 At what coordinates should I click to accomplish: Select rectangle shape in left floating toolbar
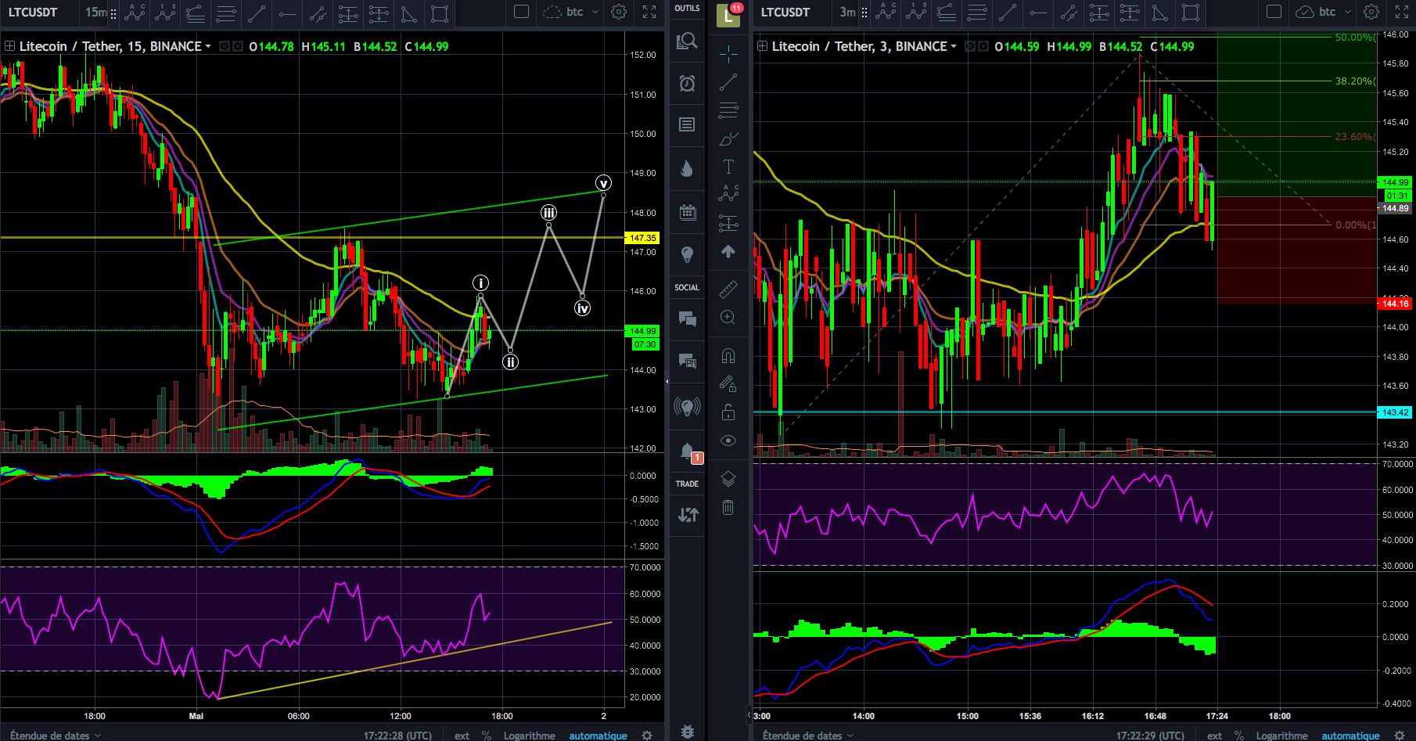[x=440, y=13]
